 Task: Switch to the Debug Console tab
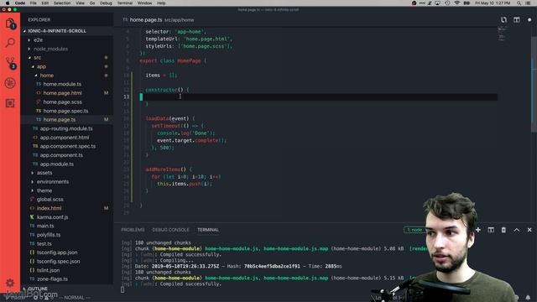click(x=170, y=230)
